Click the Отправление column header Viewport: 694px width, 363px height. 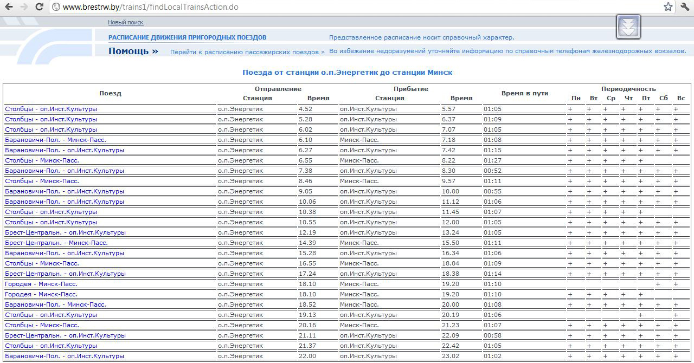[278, 89]
